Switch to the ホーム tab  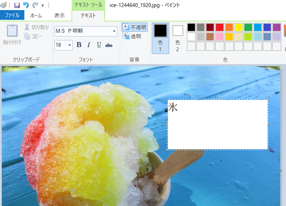click(x=36, y=16)
